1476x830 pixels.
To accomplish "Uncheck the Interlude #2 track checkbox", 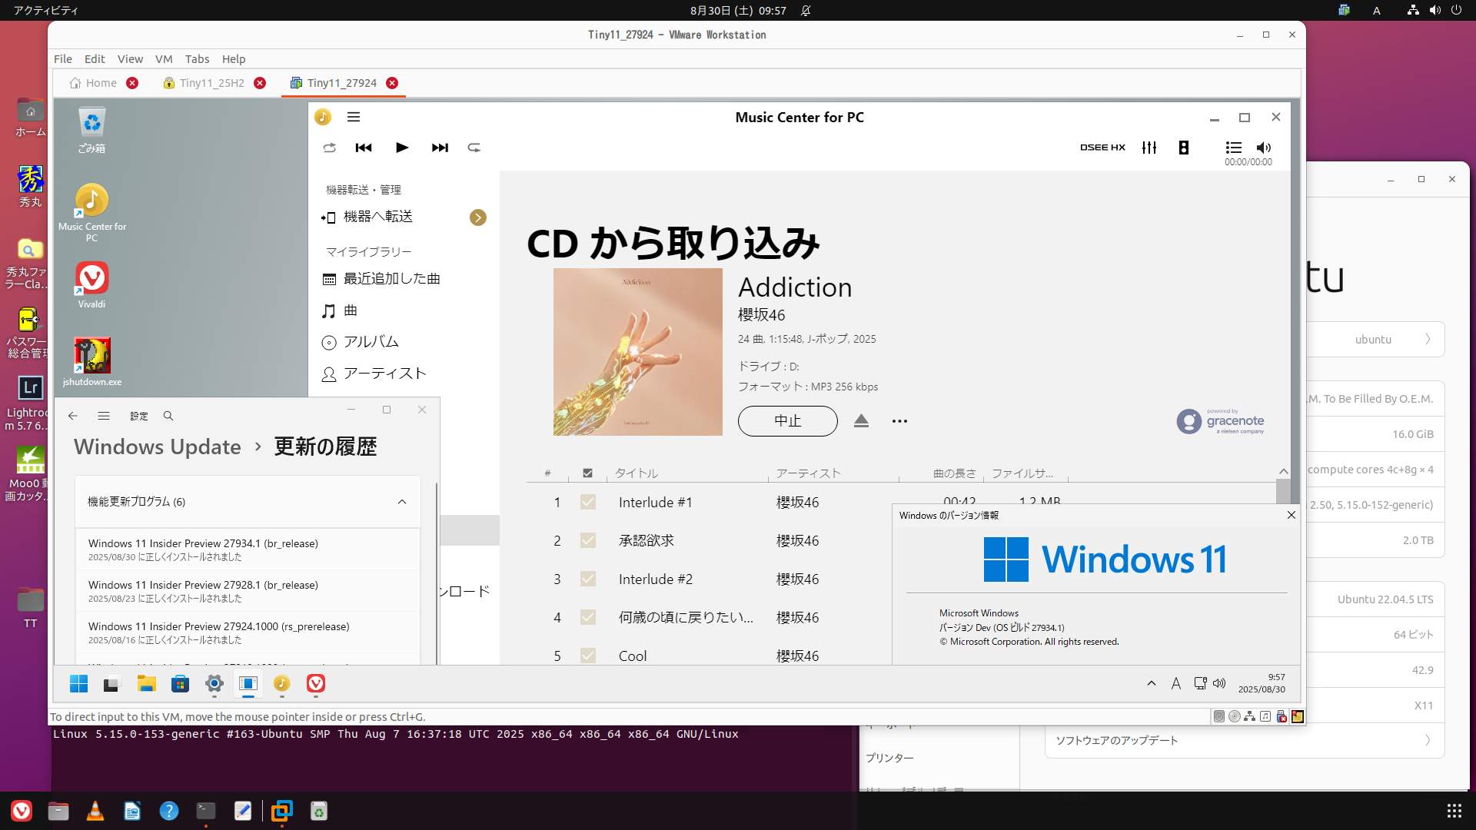I will [588, 579].
